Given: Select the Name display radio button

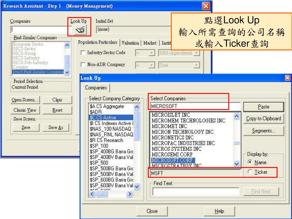Looking at the screenshot, I should (250, 162).
